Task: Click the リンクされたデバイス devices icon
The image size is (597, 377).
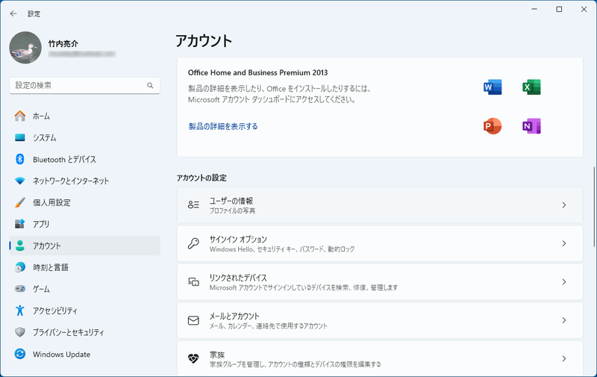Action: click(x=193, y=281)
